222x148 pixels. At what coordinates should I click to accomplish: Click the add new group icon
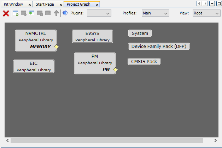pyautogui.click(x=16, y=13)
